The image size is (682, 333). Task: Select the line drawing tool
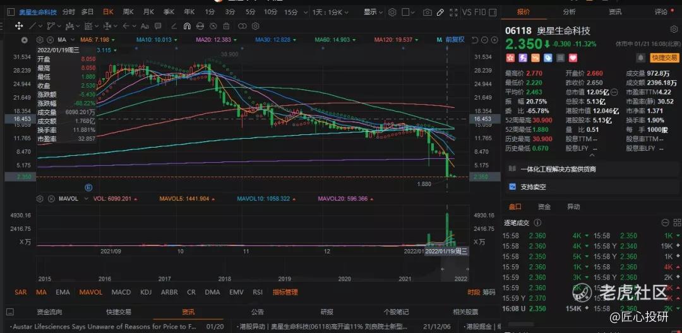click(32, 26)
